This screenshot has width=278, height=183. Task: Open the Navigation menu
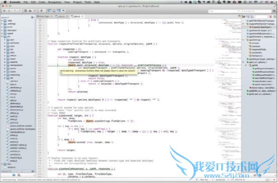[x=55, y=2]
